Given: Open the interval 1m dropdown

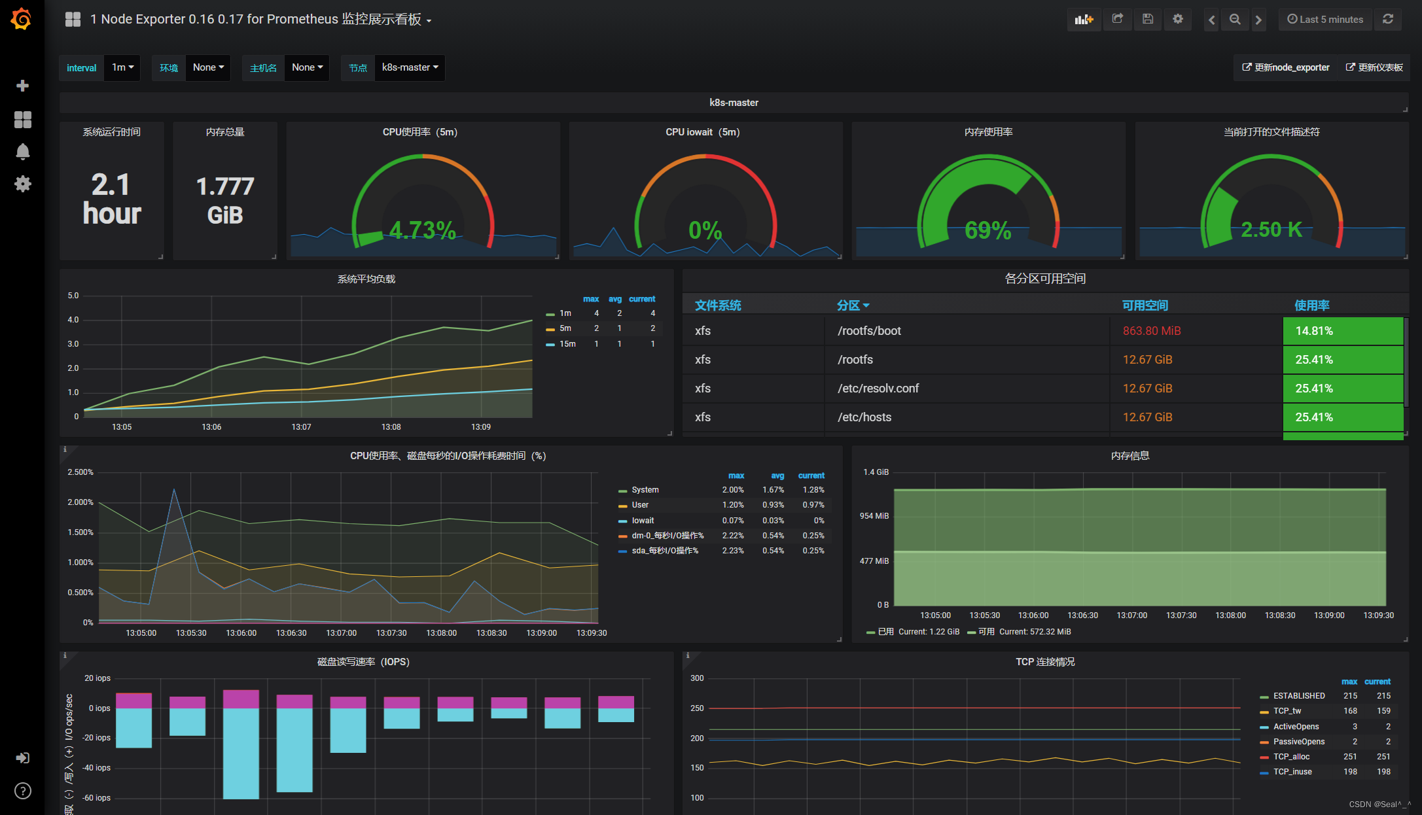Looking at the screenshot, I should coord(122,67).
